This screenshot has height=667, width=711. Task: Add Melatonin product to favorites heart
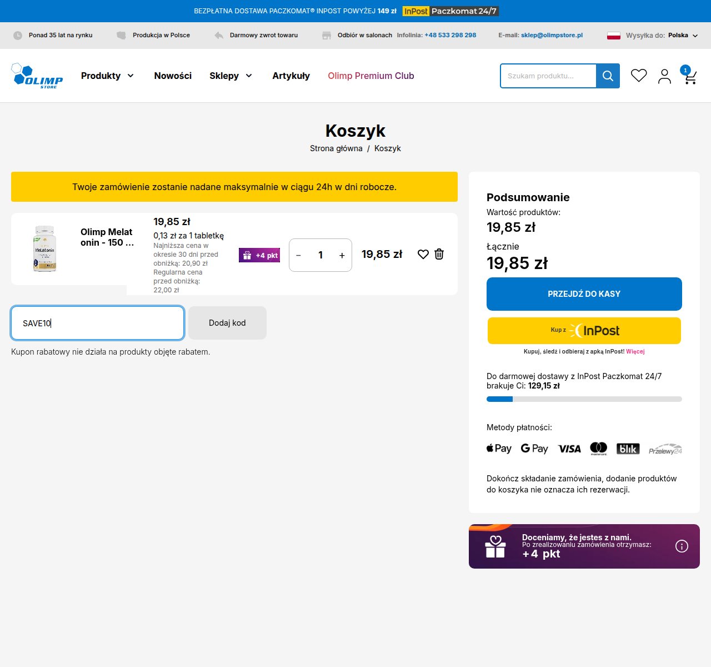tap(423, 254)
